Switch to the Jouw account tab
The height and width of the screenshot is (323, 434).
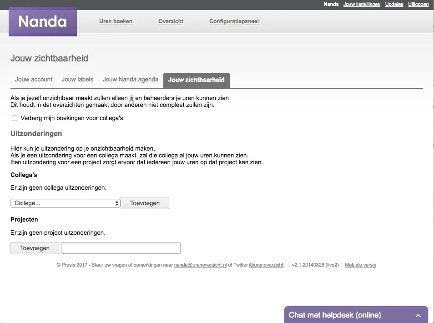(34, 80)
